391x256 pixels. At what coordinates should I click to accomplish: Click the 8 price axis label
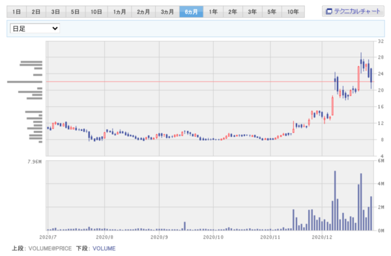click(x=382, y=140)
